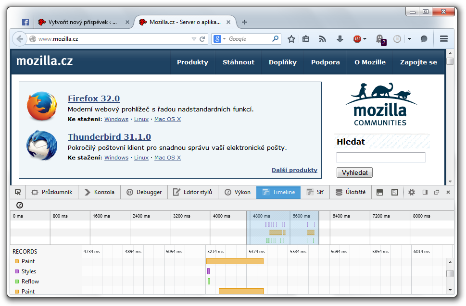Open the Úložiště devtools tab

(351, 192)
